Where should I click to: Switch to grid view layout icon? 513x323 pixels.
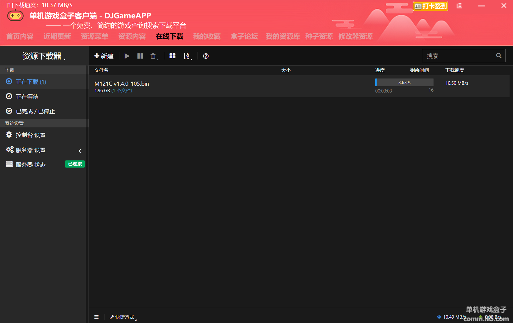coord(172,56)
